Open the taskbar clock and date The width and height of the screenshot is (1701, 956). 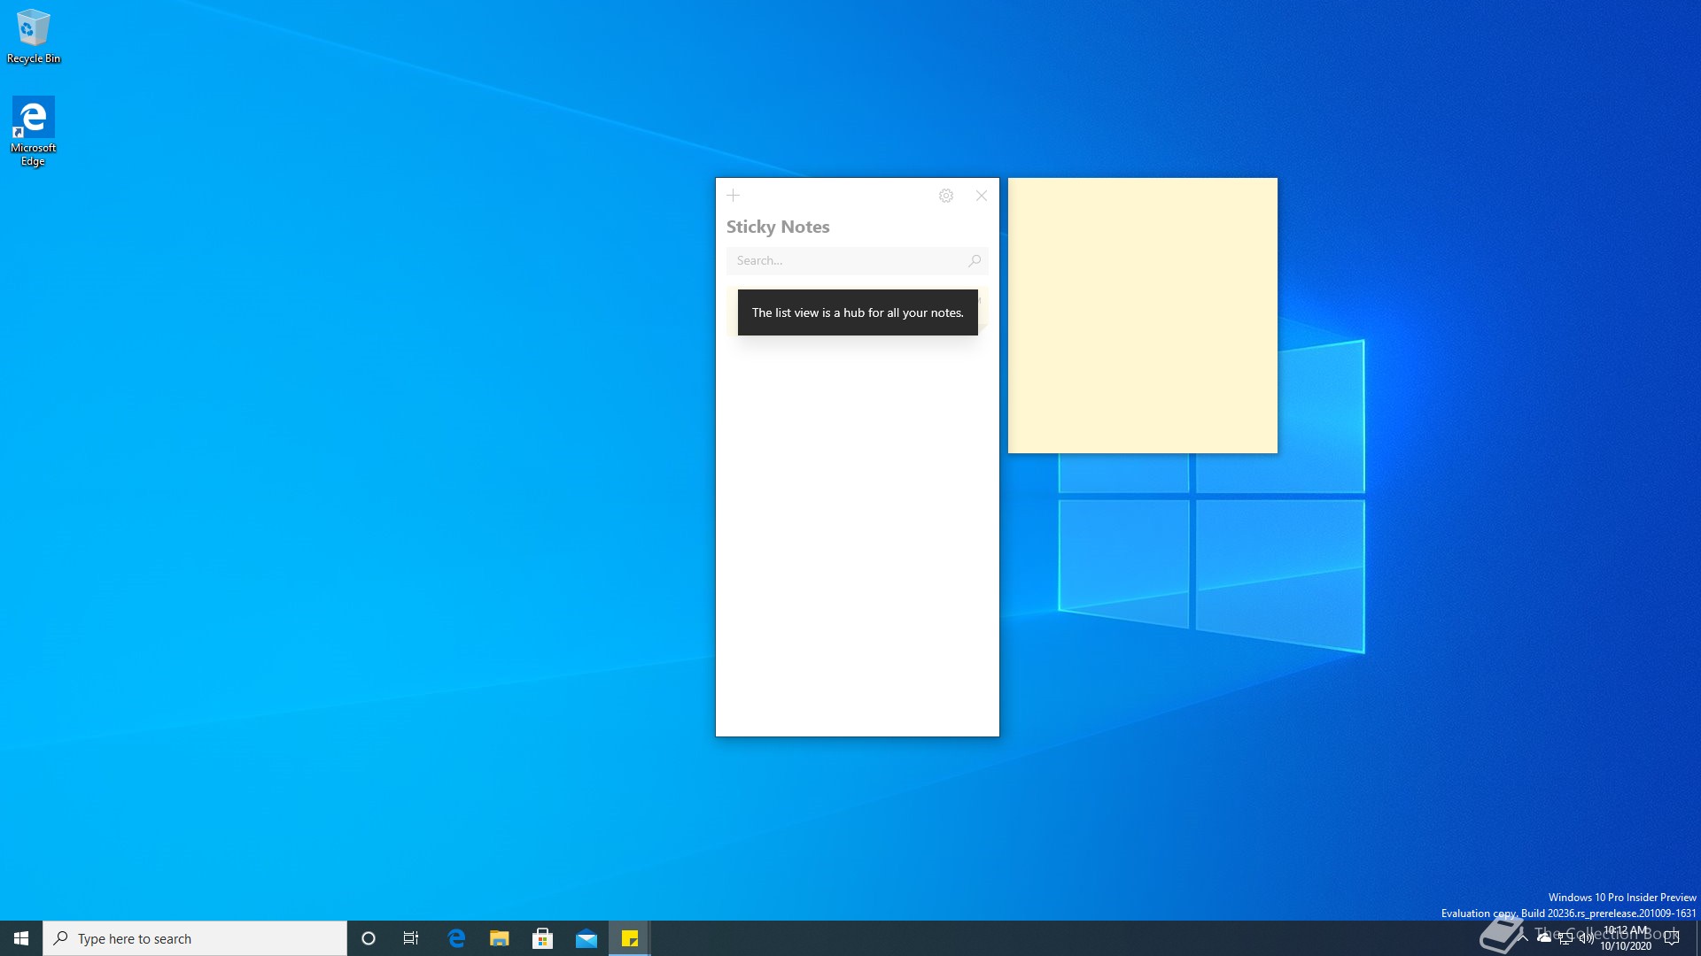click(1625, 938)
